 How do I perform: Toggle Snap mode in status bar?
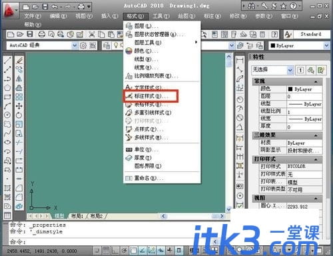coord(97,251)
